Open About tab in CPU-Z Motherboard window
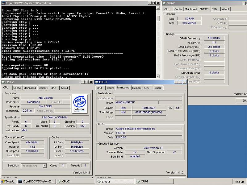This screenshot has width=247, height=185. click(x=158, y=88)
